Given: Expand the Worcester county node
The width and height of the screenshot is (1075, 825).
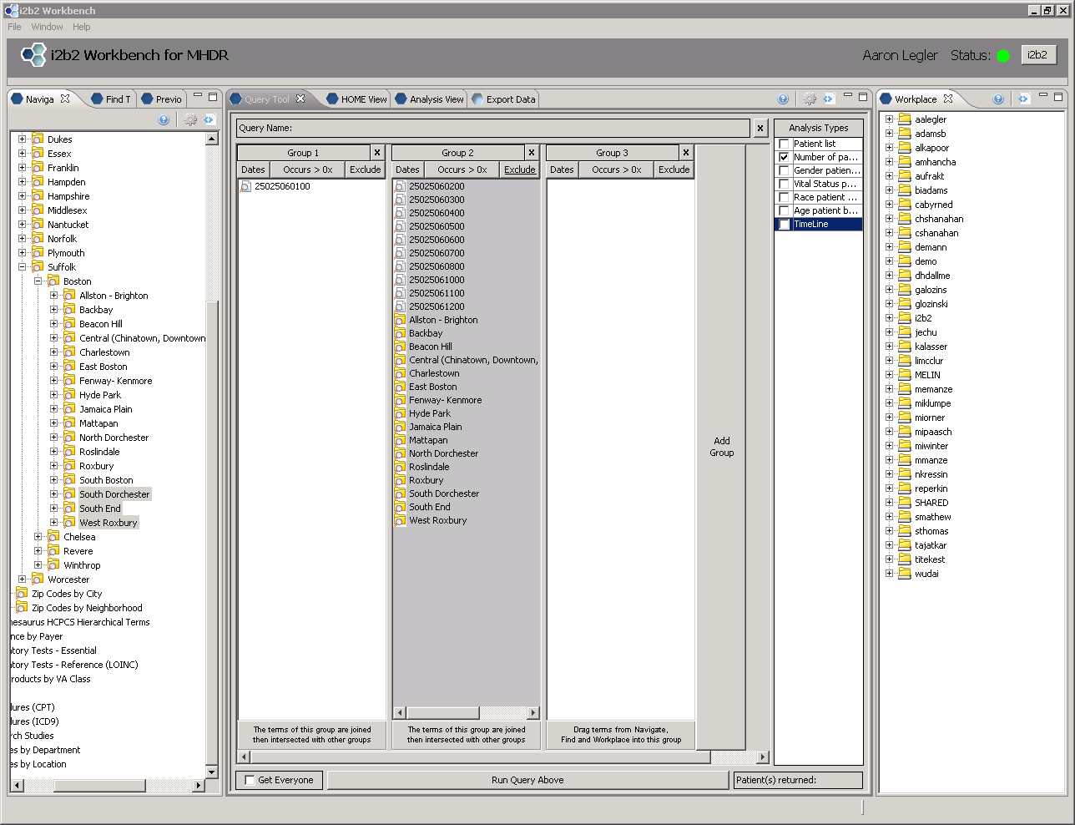Looking at the screenshot, I should click(23, 580).
